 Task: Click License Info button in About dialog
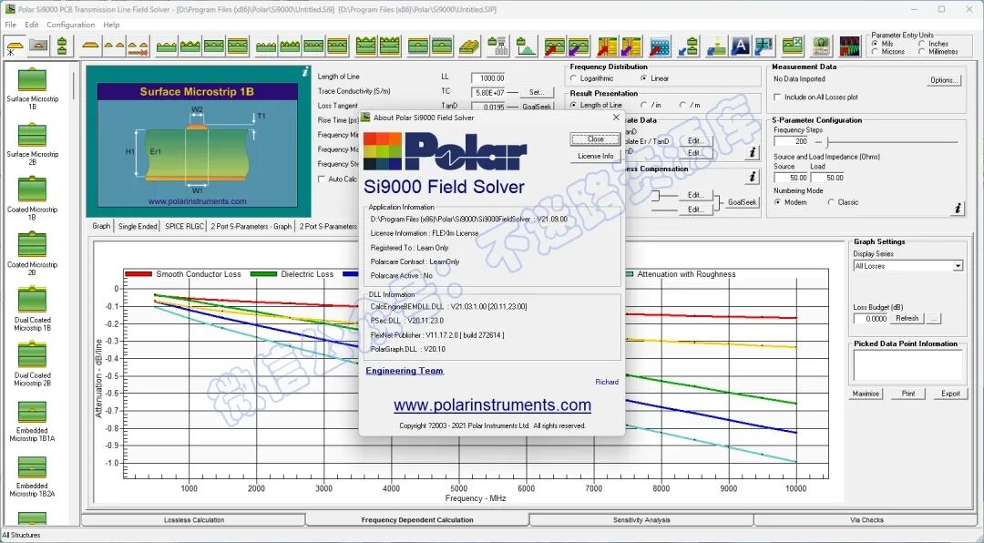[595, 156]
